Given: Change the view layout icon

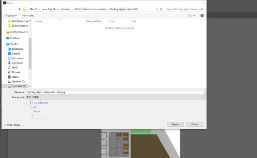Looking at the screenshot, I should 190,15.
